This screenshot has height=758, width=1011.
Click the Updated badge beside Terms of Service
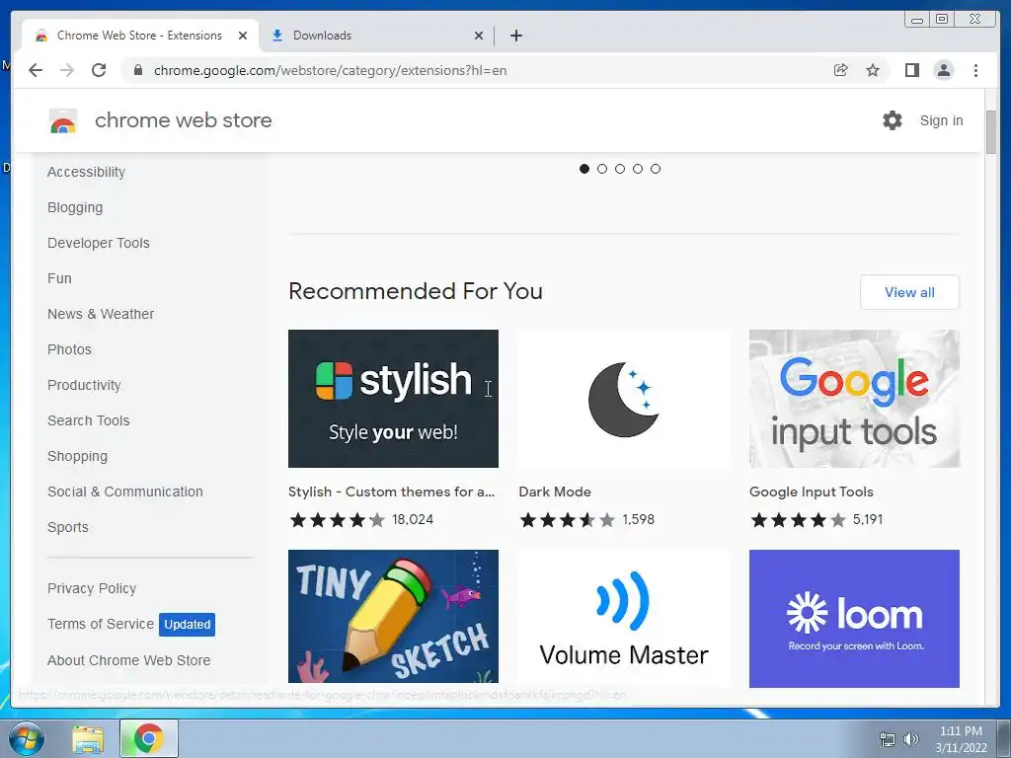click(x=187, y=625)
